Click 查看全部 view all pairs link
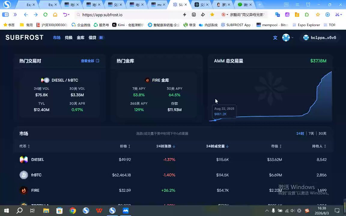 [90, 61]
